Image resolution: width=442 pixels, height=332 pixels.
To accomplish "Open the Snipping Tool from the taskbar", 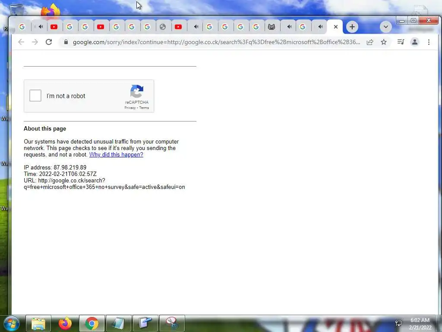I will 172,323.
